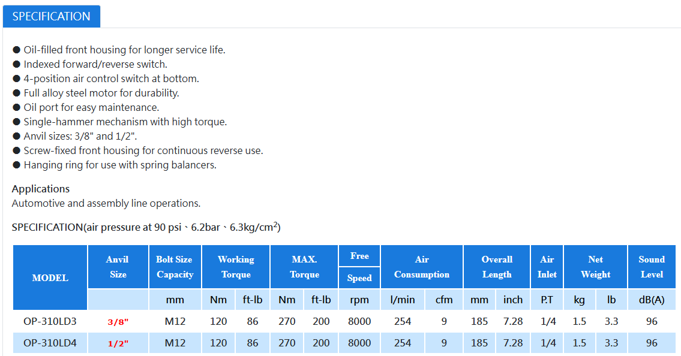Viewport: 681px width, 356px height.
Task: Click the Air Consumption header
Action: [x=422, y=267]
